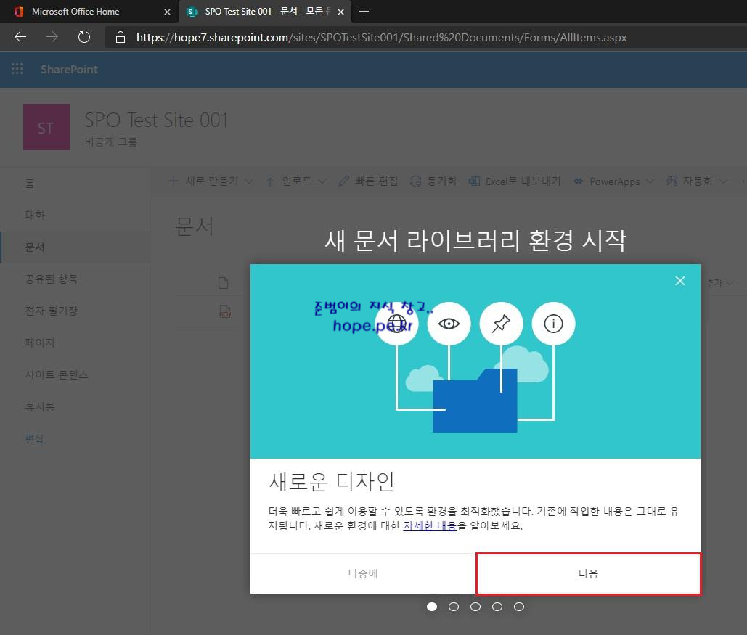The image size is (747, 635).
Task: Click the Office logo favicon on first tab
Action: pyautogui.click(x=19, y=12)
